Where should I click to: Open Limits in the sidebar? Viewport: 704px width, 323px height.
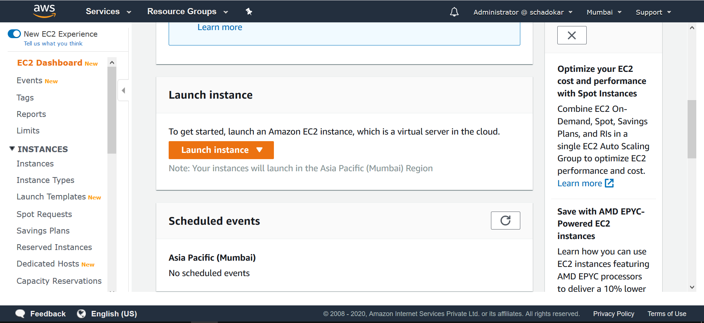[28, 131]
